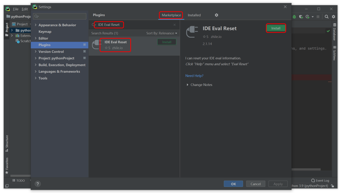Click the help question mark button

click(x=38, y=184)
